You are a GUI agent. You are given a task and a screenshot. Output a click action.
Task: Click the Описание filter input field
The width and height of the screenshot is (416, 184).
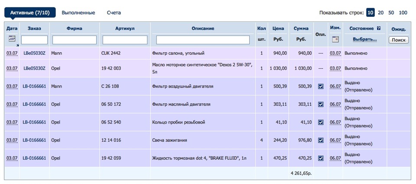coord(203,40)
